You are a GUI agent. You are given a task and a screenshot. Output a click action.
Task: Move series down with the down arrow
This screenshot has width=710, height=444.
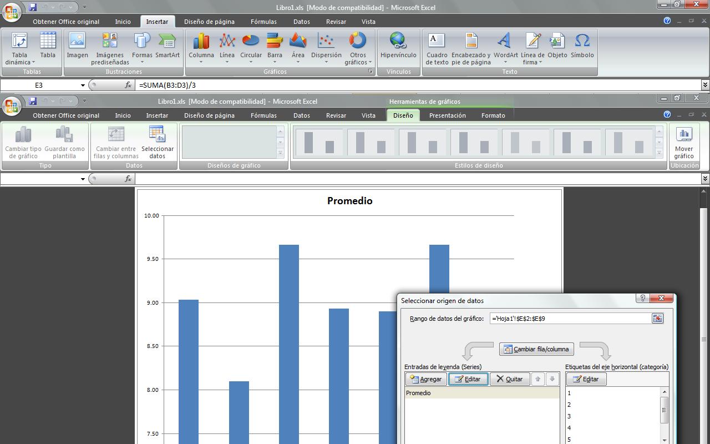point(551,379)
